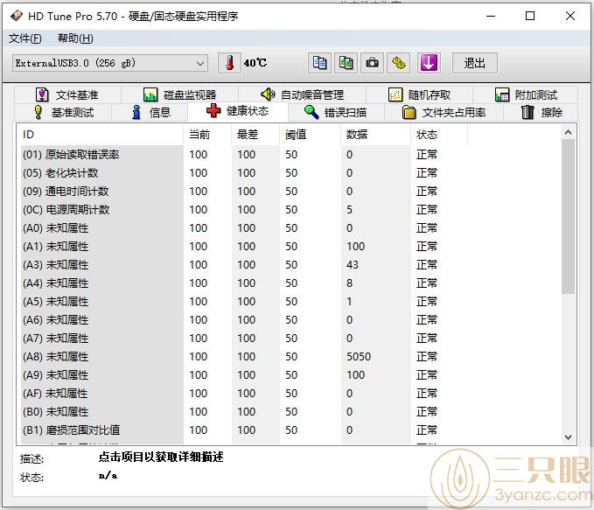
Task: Select the (01) 原始读取错误率 row
Action: pyautogui.click(x=242, y=155)
